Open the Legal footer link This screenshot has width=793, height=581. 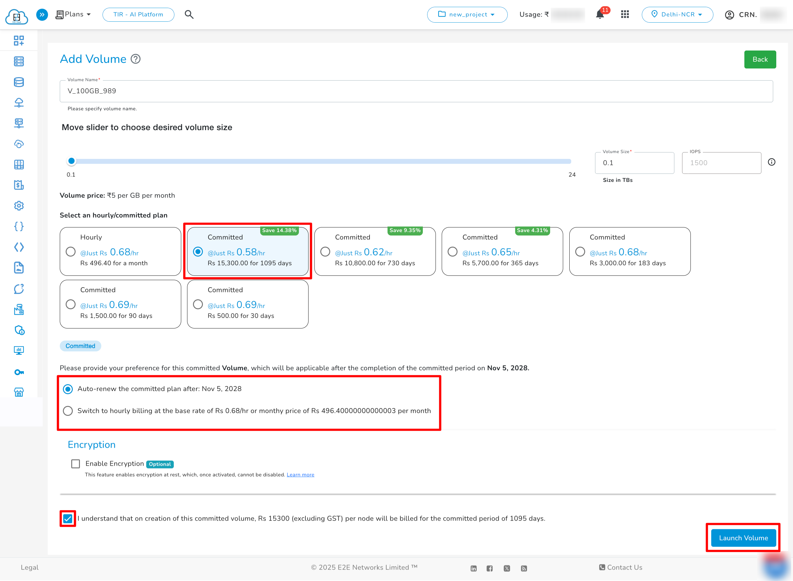tap(29, 567)
